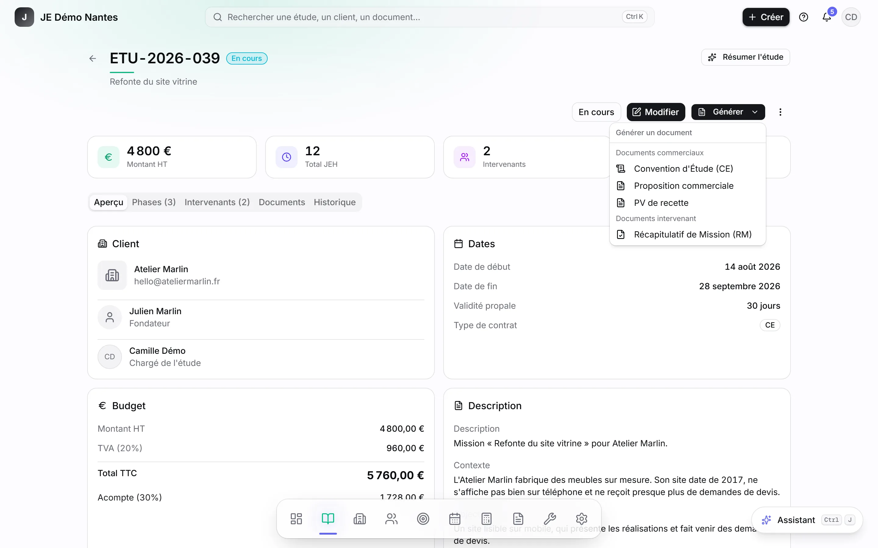The height and width of the screenshot is (548, 878).
Task: Choose Convention d'Étude (CE)
Action: 687,169
